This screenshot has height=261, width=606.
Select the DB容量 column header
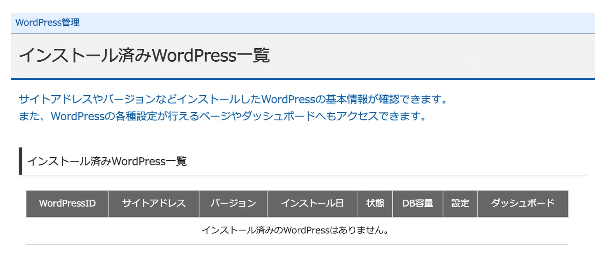point(418,204)
